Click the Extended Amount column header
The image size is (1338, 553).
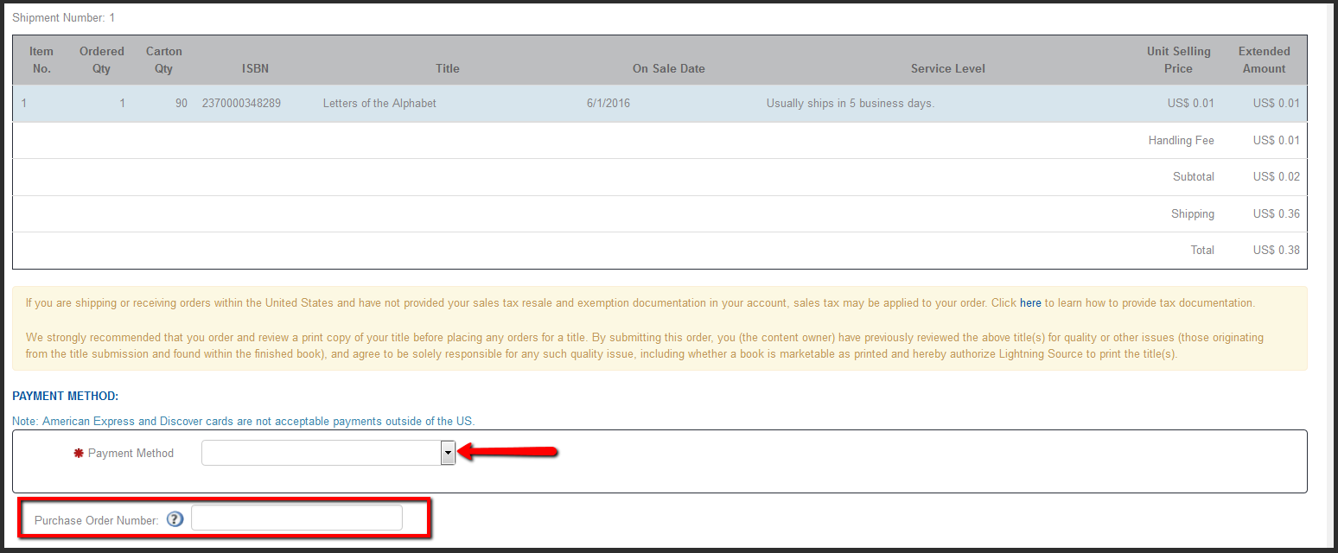[1264, 60]
